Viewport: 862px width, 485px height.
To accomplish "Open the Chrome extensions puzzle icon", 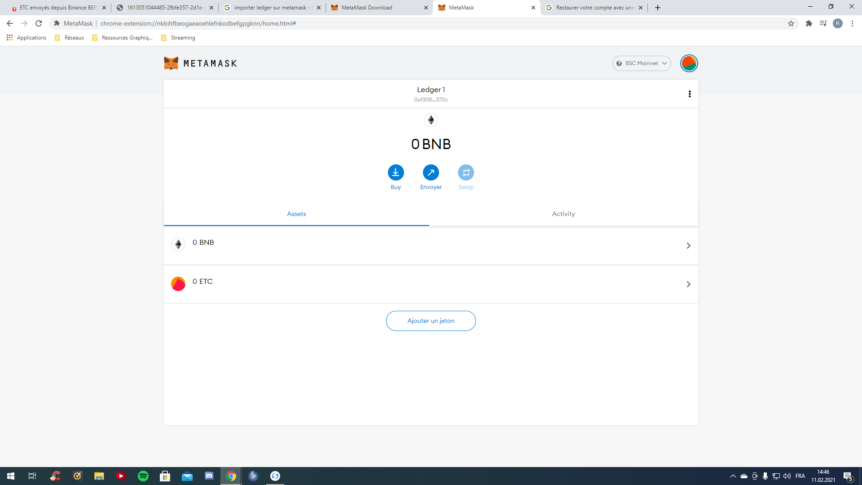I will 809,23.
